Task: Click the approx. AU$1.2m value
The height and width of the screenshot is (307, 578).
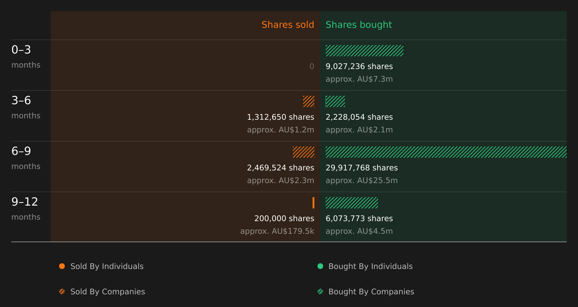Action: 281,130
